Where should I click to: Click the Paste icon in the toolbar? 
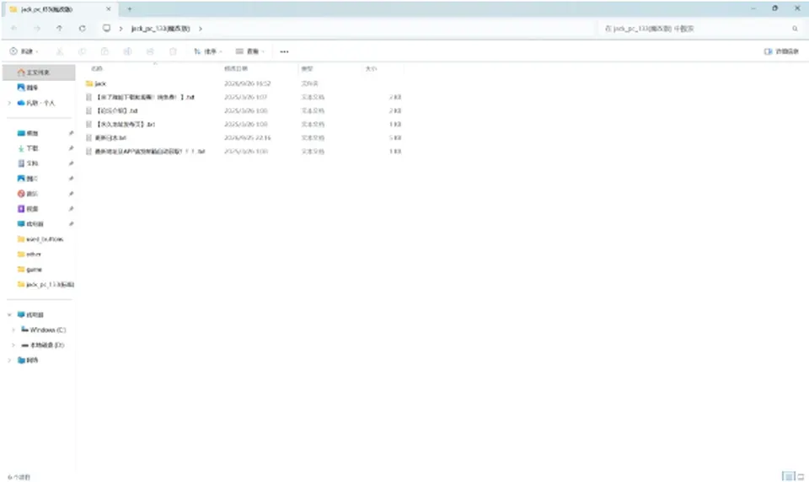(104, 51)
